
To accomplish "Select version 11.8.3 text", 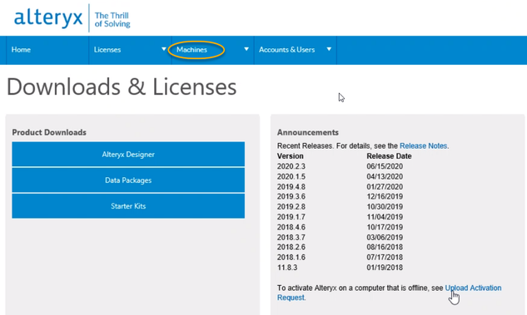I will (287, 268).
